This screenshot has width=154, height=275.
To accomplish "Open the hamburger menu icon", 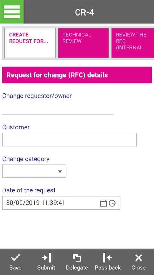I will [12, 12].
